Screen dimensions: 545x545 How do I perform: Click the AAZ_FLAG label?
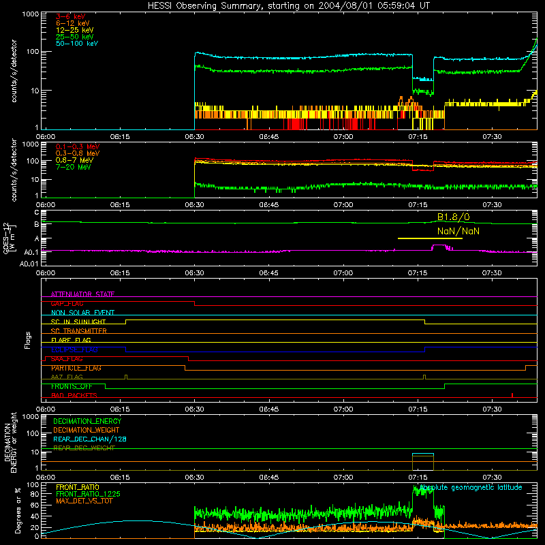pyautogui.click(x=67, y=377)
